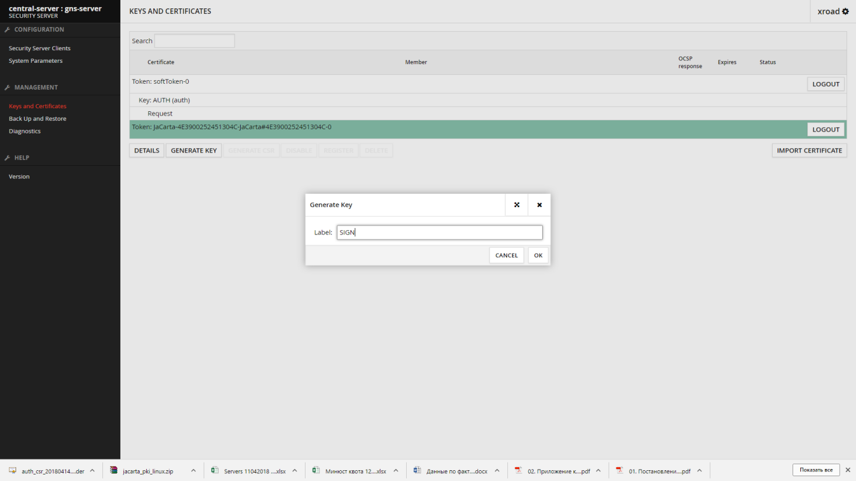Image resolution: width=856 pixels, height=481 pixels.
Task: Go to Back Up and Restore
Action: click(x=37, y=118)
